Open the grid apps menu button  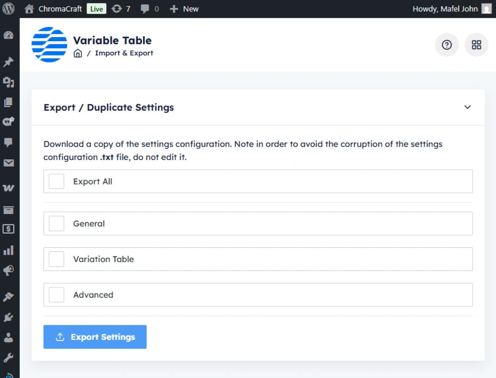click(477, 45)
